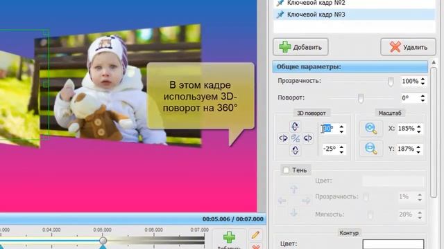444x249 pixels.
Task: Adjust X scale with the stepper arrows
Action: 419,129
